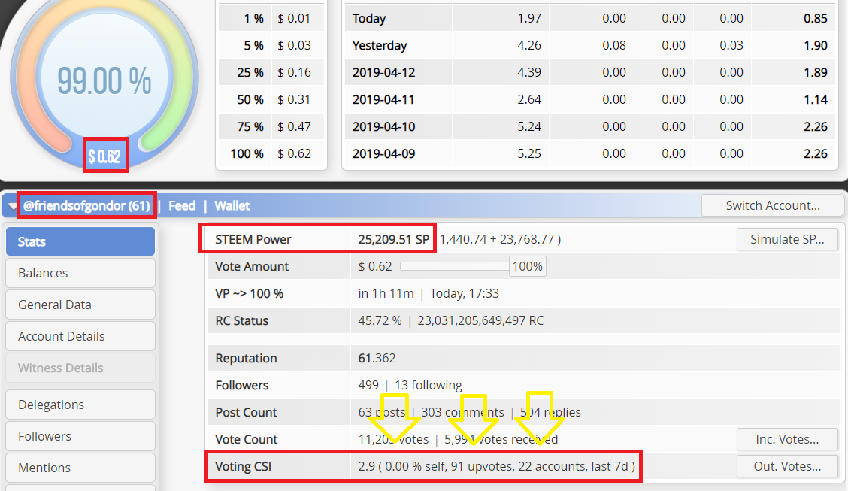Select the Account Details tab

pyautogui.click(x=80, y=336)
